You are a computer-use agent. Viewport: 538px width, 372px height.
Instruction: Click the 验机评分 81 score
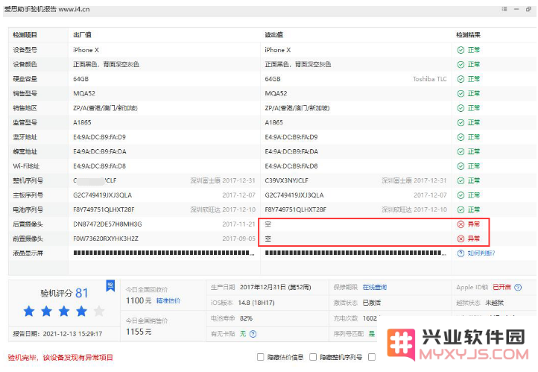pos(64,293)
